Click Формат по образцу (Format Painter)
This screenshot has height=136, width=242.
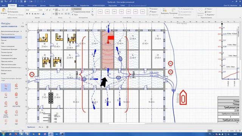16,15
